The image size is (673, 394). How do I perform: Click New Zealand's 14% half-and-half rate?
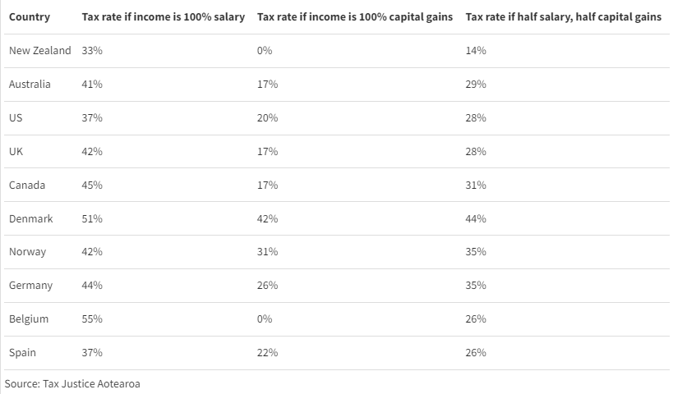point(476,51)
